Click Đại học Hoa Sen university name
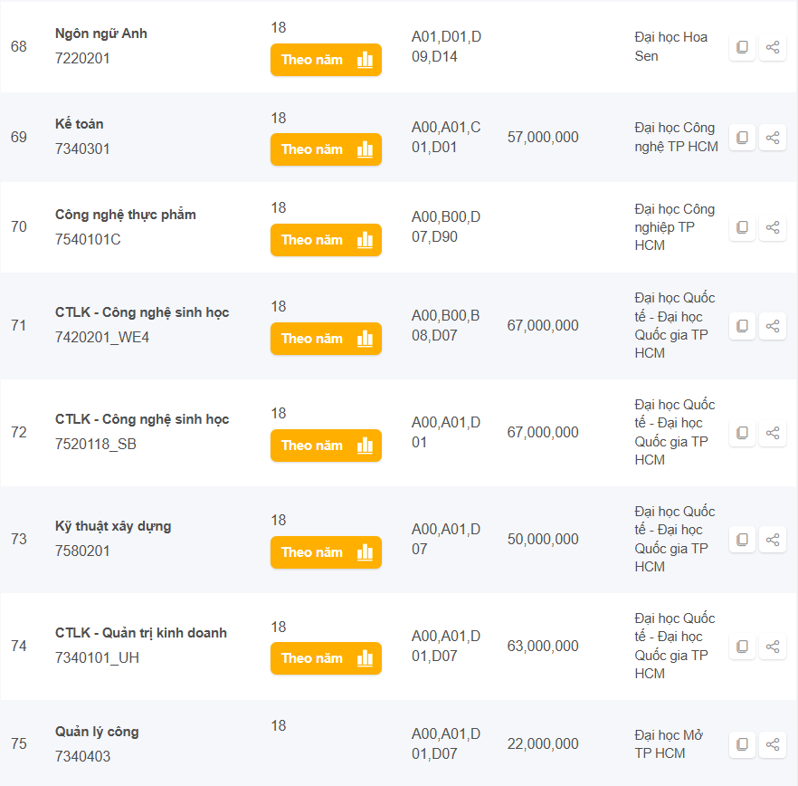798x786 pixels. tap(670, 46)
